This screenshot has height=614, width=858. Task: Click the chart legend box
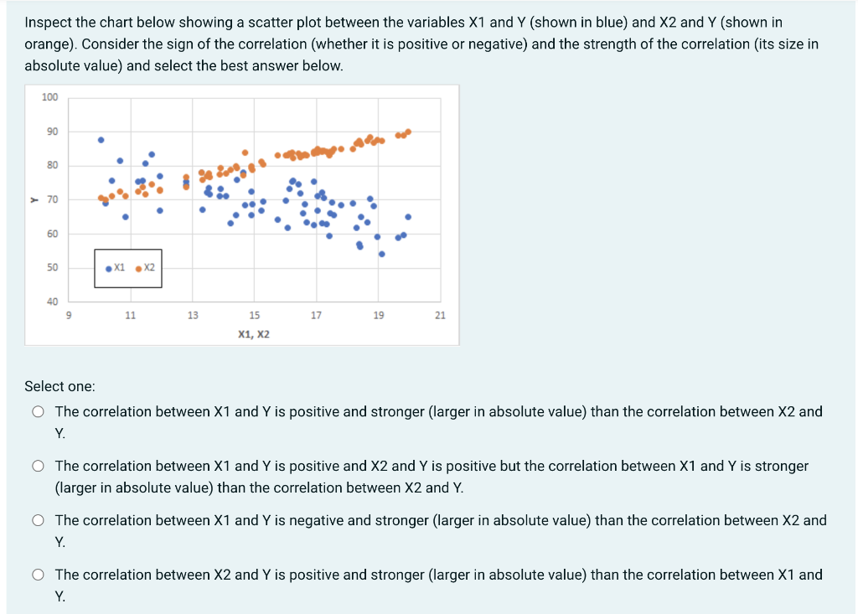[128, 268]
